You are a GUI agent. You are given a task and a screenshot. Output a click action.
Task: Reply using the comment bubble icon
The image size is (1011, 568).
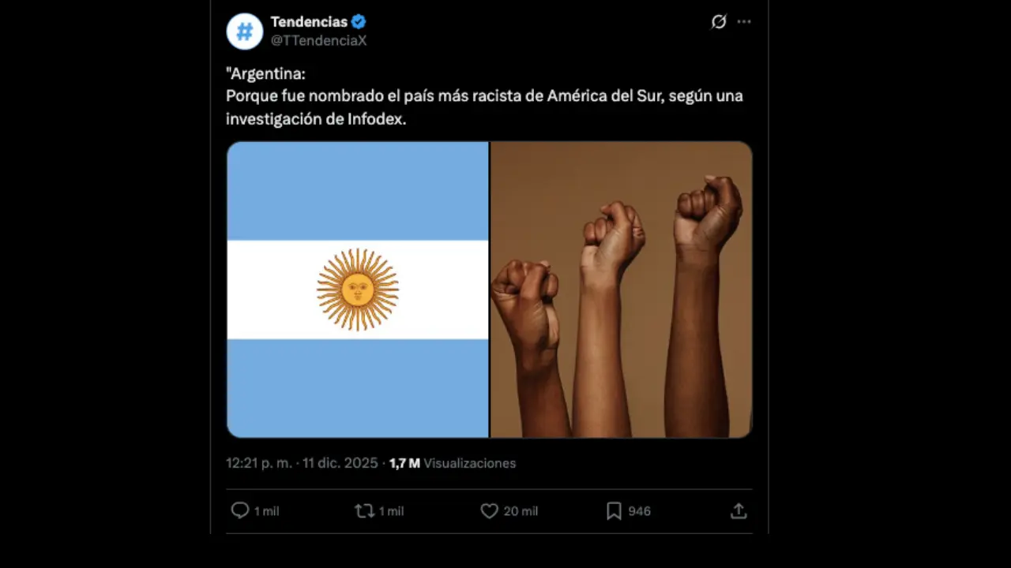(x=240, y=511)
